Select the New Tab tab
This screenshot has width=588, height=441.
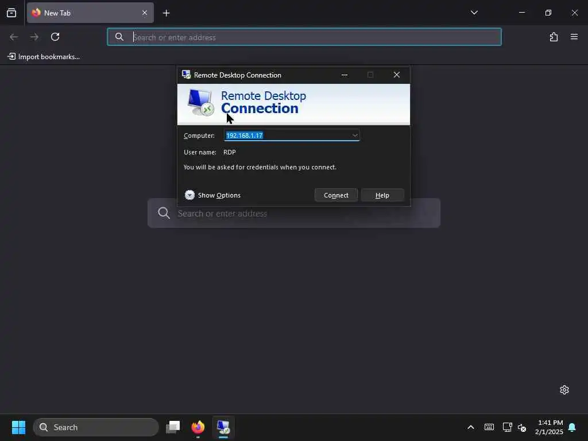click(90, 13)
